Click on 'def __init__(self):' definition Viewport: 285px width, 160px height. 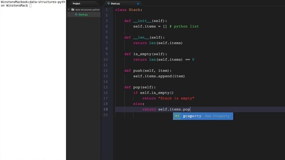pos(146,21)
